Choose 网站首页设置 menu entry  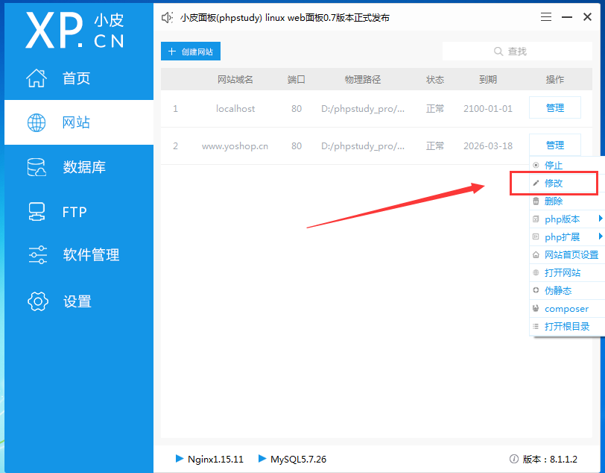(567, 255)
